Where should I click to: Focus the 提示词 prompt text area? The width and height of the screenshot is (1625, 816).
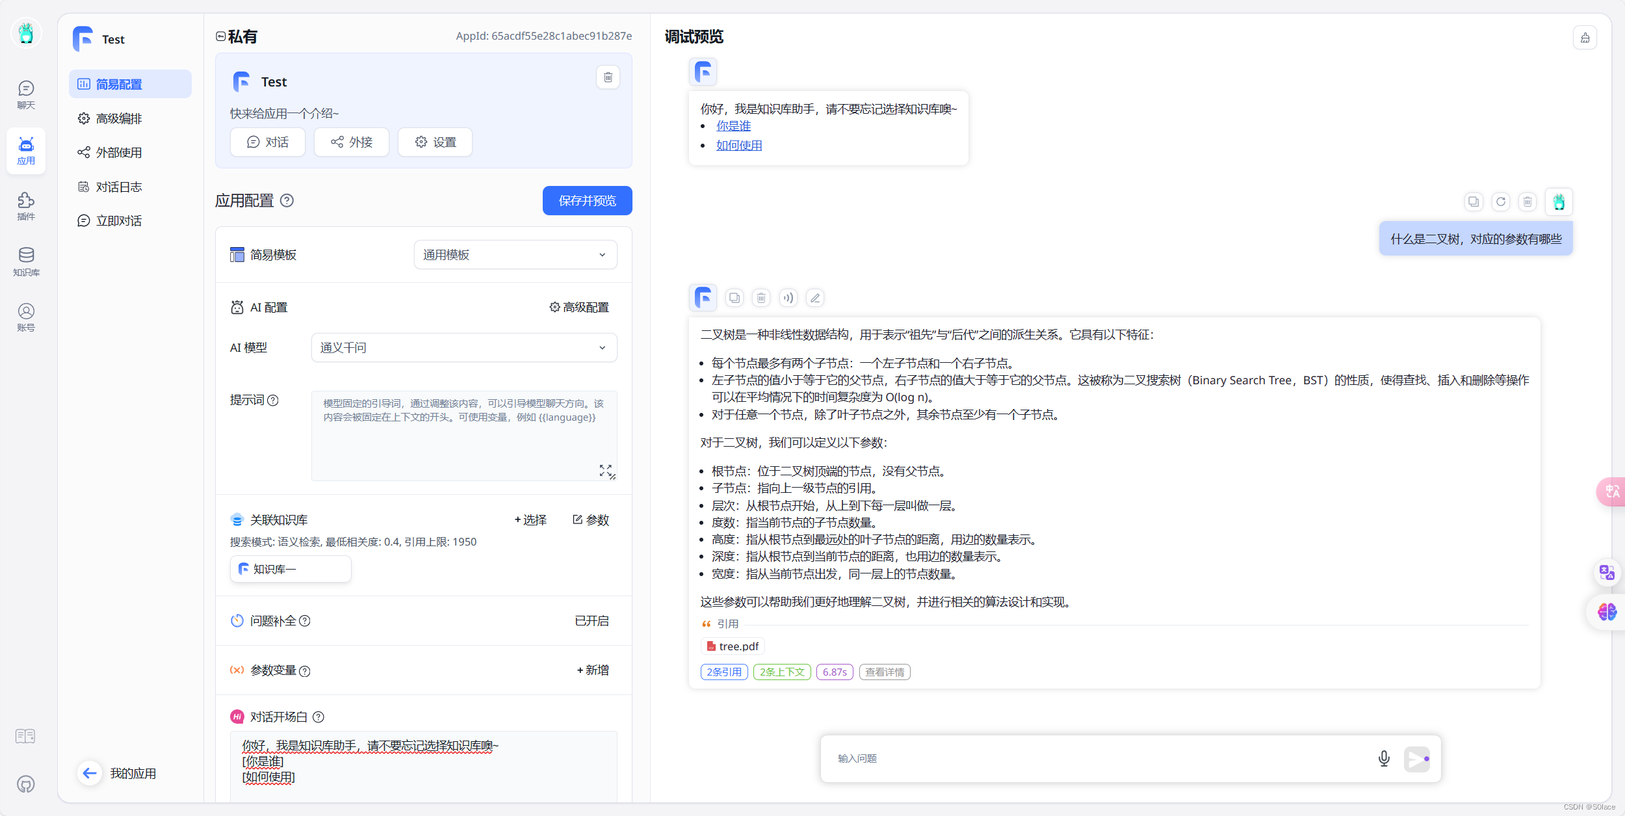click(464, 436)
